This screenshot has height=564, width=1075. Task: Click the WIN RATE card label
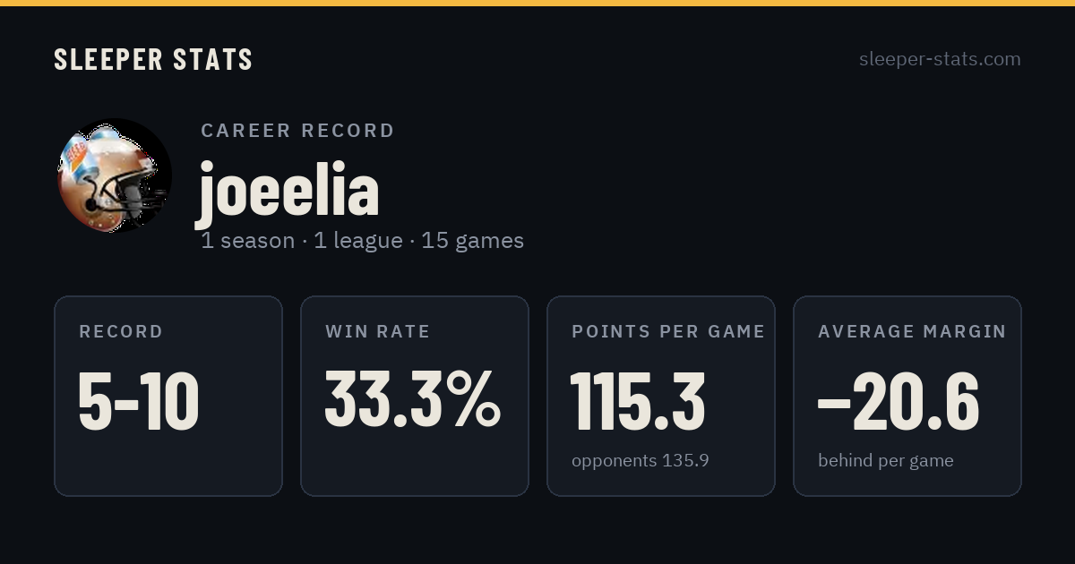[x=378, y=331]
